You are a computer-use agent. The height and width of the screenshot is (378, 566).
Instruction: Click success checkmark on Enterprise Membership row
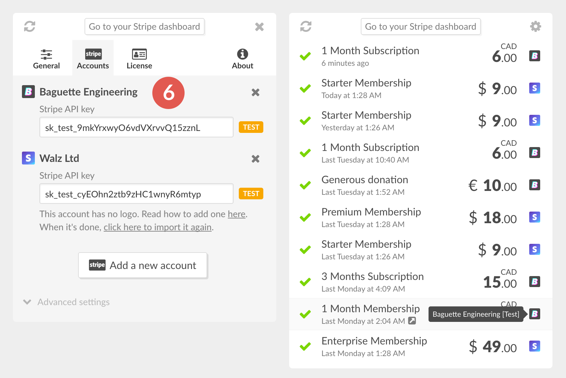pyautogui.click(x=305, y=346)
